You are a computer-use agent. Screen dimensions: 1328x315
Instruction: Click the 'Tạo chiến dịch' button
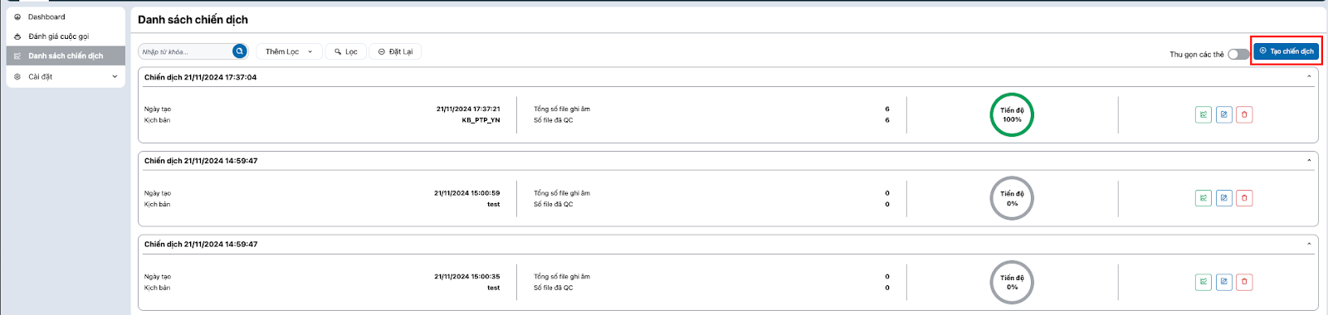(1286, 51)
